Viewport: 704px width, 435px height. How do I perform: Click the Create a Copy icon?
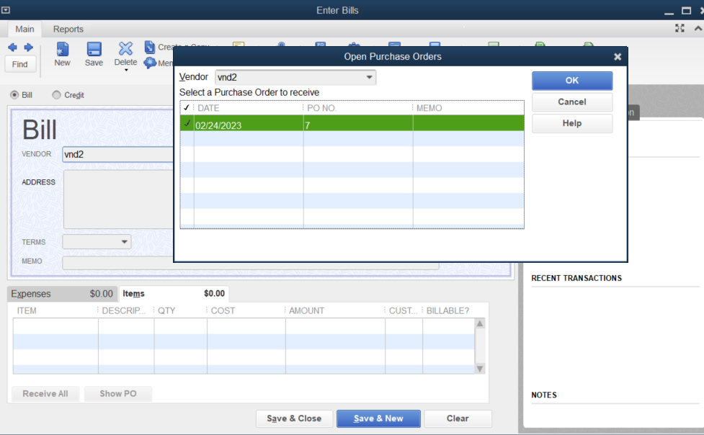[149, 47]
